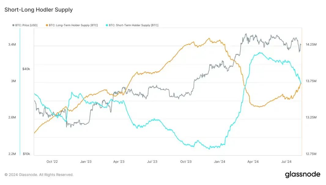Click the cyan Short-Term Holder legend dot
Viewport: 326px width, 185px height.
pyautogui.click(x=107, y=25)
